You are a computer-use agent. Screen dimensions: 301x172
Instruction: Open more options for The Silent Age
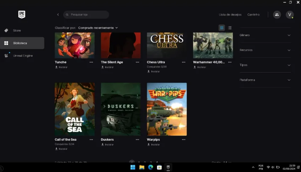click(138, 62)
